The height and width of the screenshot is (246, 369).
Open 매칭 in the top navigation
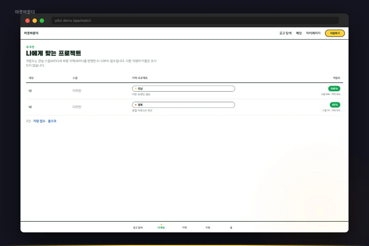point(299,33)
